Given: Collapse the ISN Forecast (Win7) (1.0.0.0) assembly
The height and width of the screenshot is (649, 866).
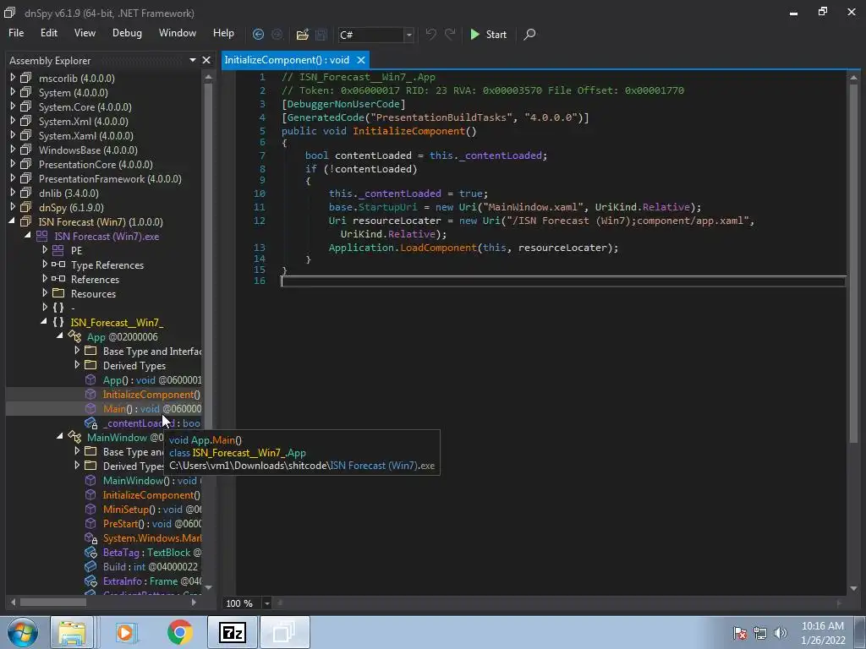Looking at the screenshot, I should coord(12,221).
